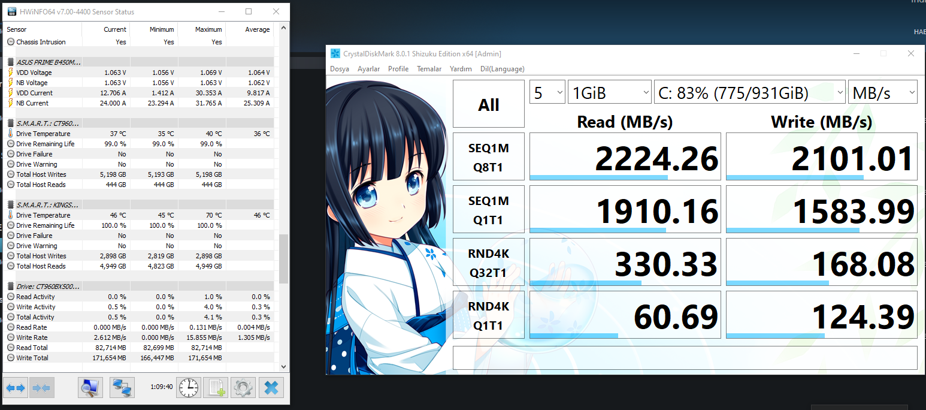Select the Drive Remaining Life 99.0 % row
This screenshot has height=410, width=926.
pos(138,144)
